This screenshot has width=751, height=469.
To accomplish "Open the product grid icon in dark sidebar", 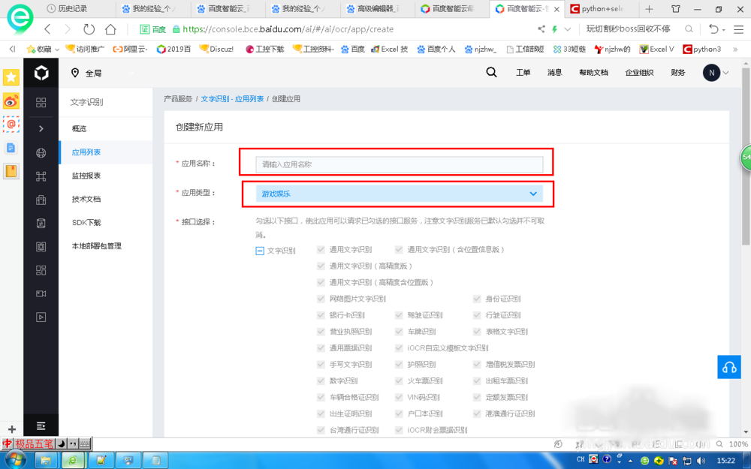I will coord(41,102).
